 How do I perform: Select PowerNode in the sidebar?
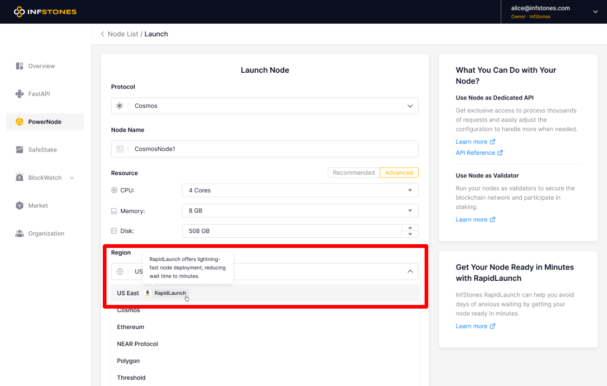click(45, 122)
